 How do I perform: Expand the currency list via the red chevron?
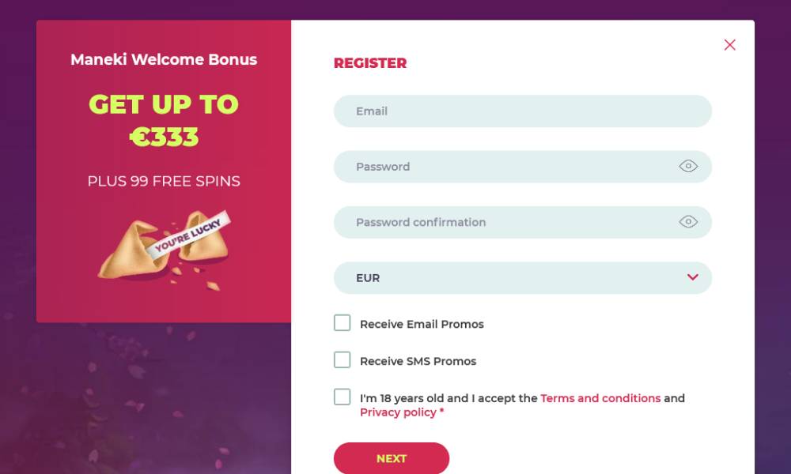click(x=693, y=277)
